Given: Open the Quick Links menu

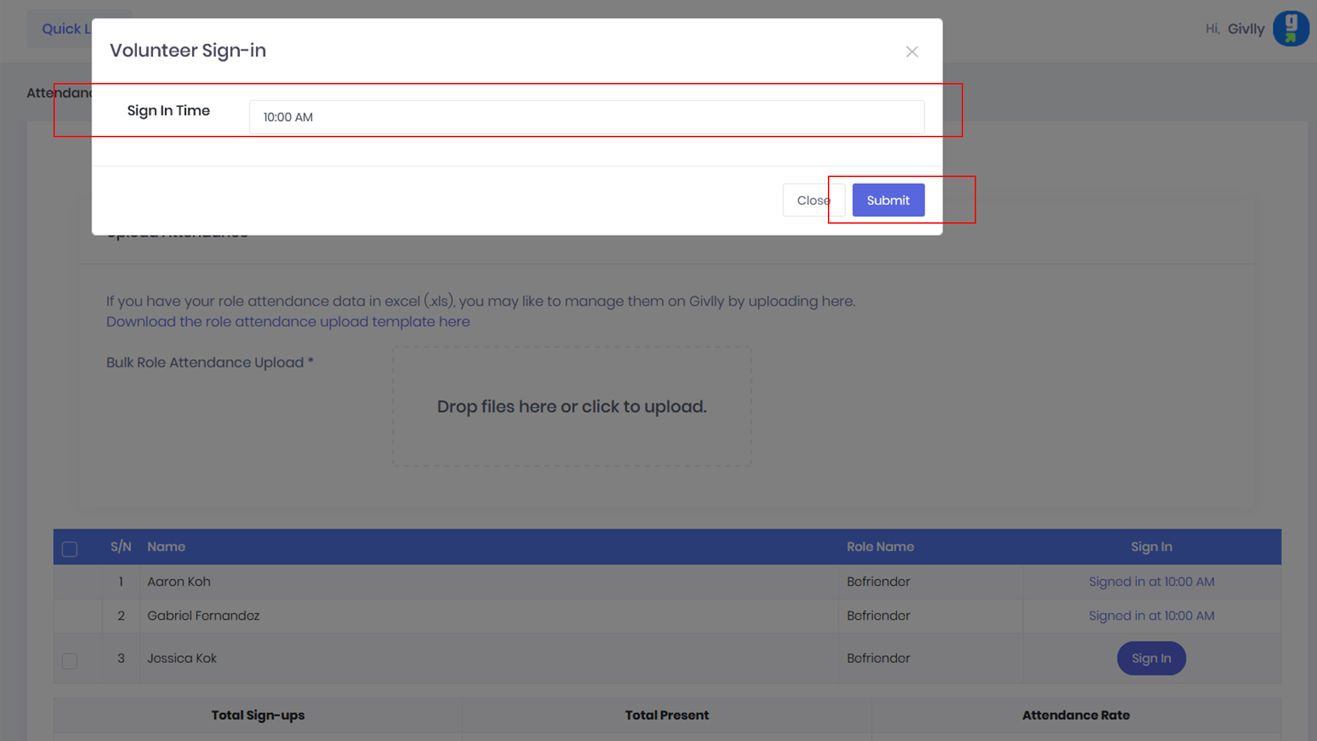Looking at the screenshot, I should tap(63, 29).
